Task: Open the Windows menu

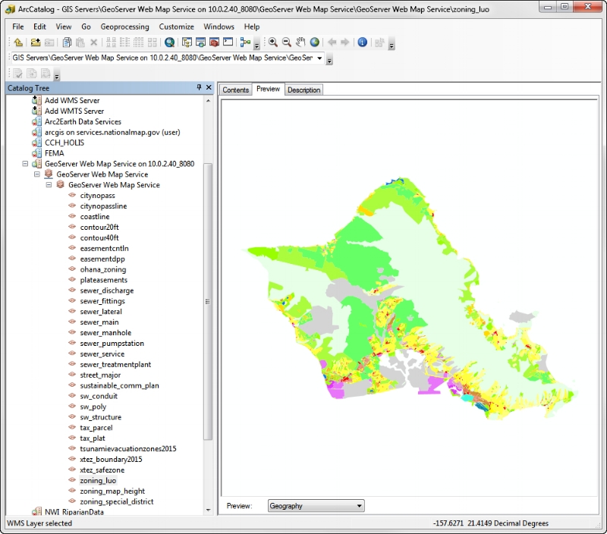Action: pos(219,27)
